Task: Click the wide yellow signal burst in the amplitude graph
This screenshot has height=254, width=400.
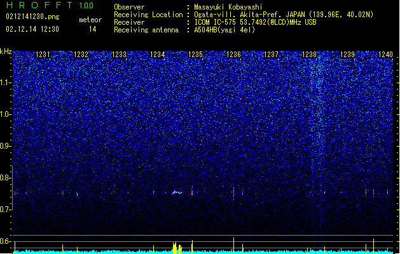Action: point(177,248)
